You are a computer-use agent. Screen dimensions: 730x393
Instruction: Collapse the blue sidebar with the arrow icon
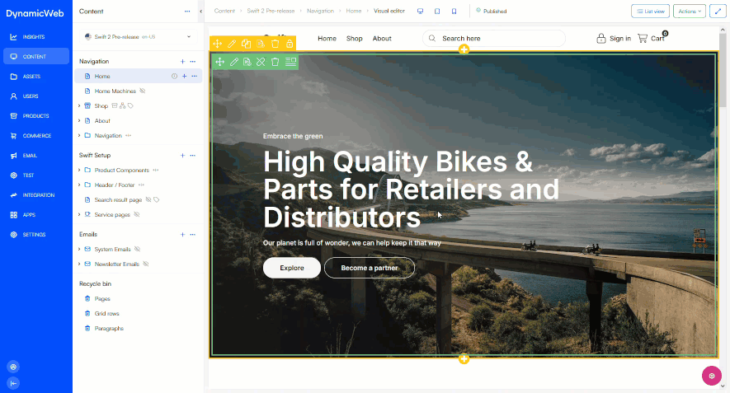coord(13,383)
